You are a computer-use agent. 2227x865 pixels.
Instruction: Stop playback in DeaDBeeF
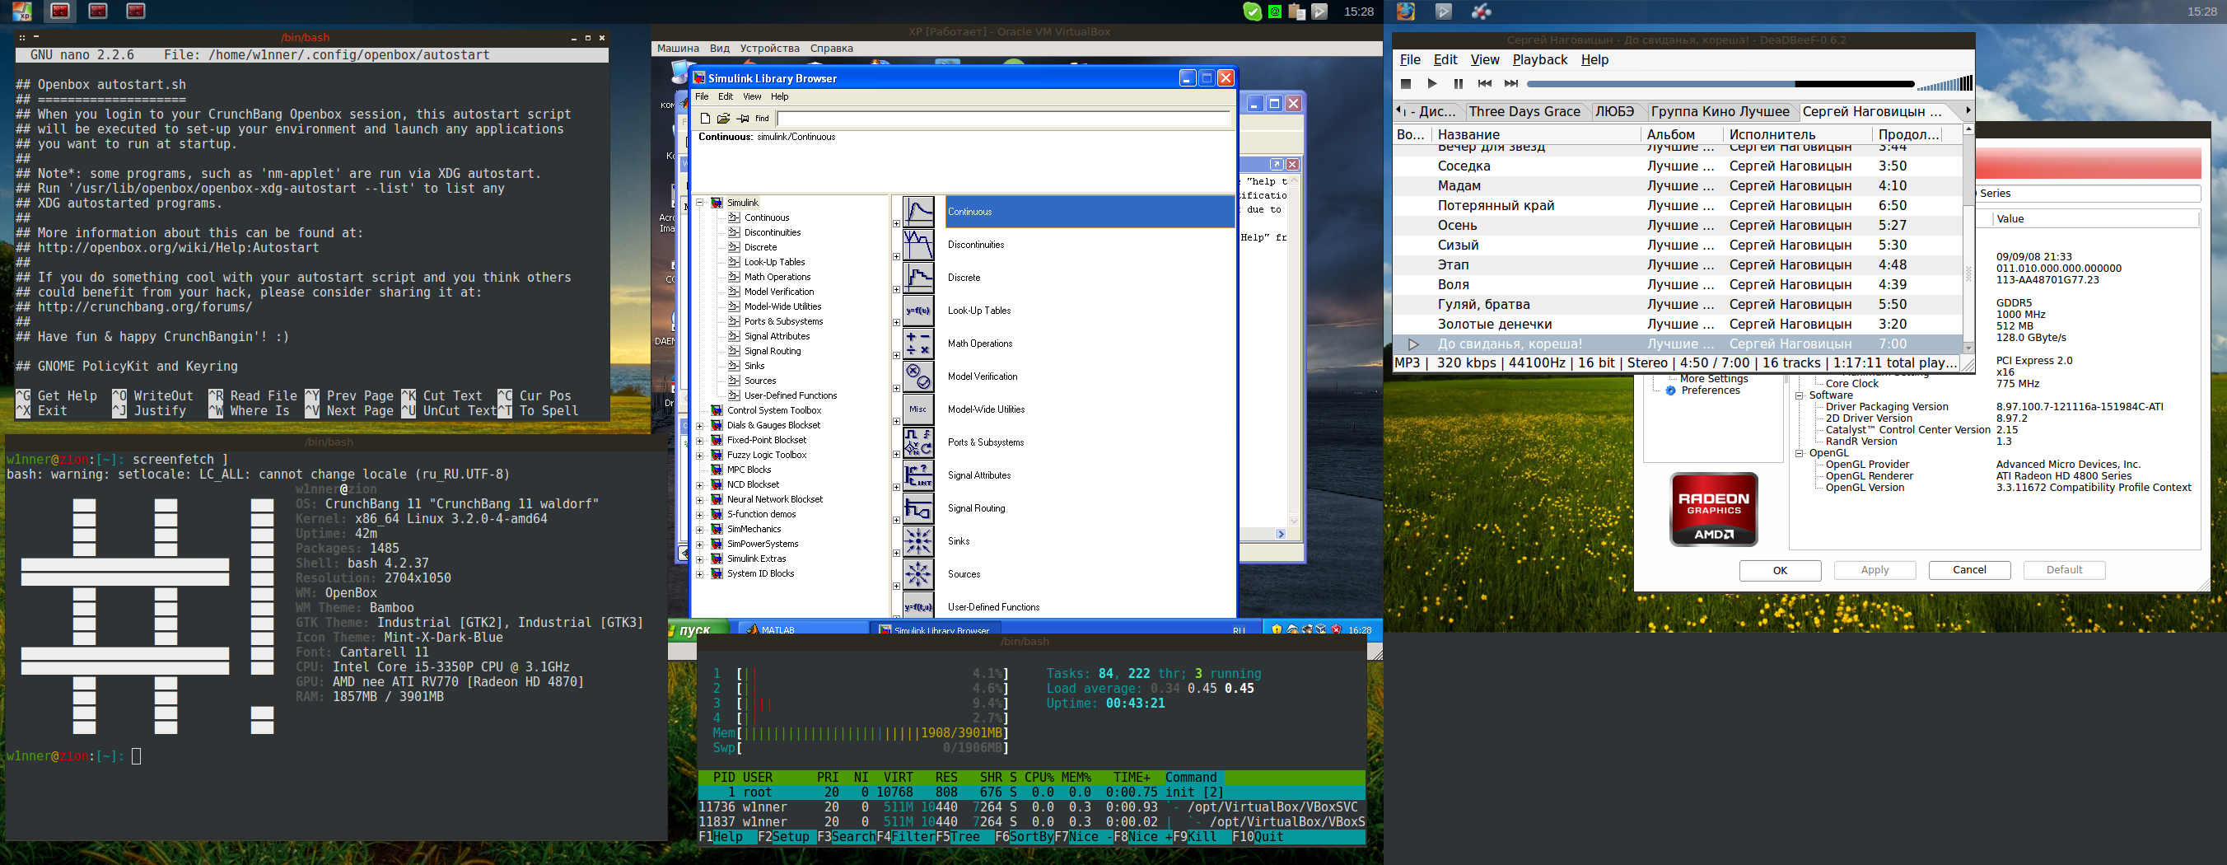tap(1406, 84)
